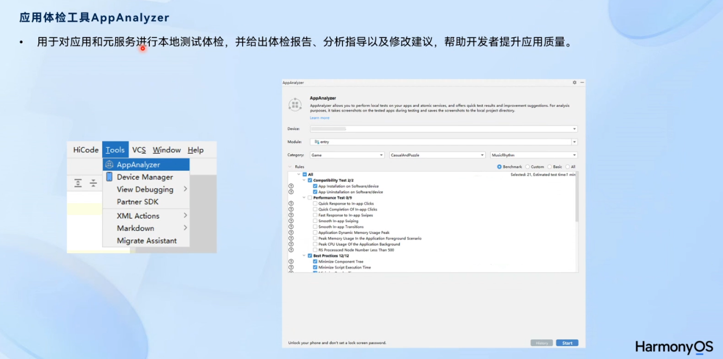Open the Window menu

pos(167,150)
